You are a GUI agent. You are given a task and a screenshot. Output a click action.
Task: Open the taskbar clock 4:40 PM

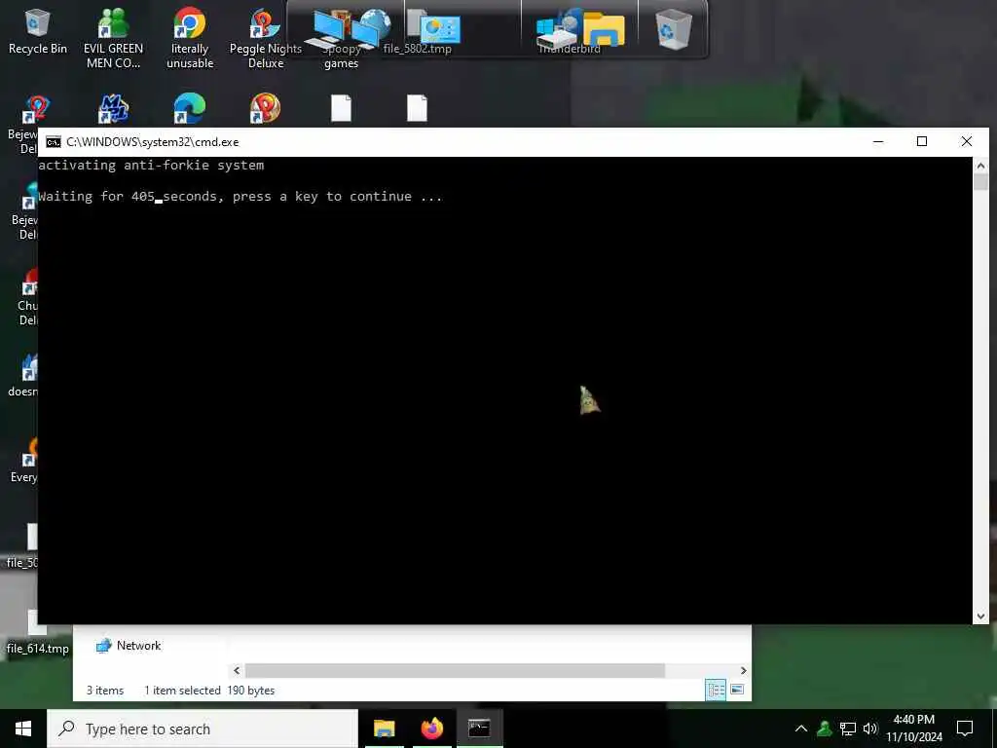pos(913,729)
